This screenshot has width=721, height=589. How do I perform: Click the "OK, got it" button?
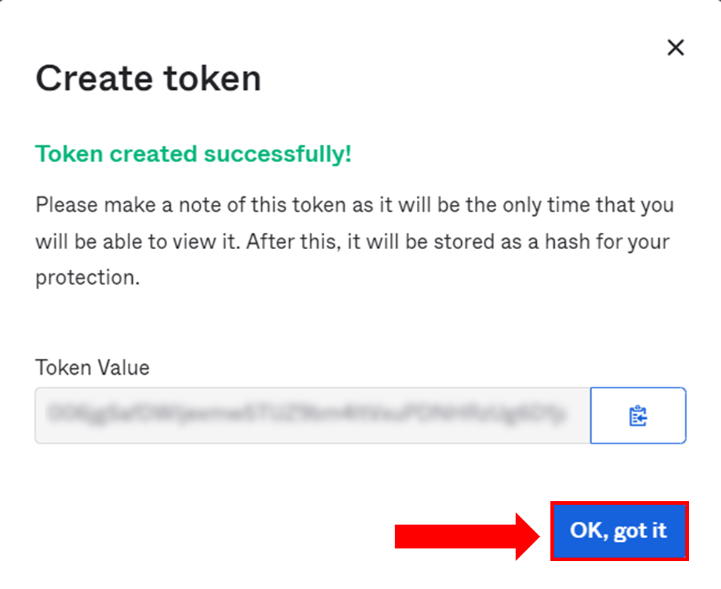(618, 530)
